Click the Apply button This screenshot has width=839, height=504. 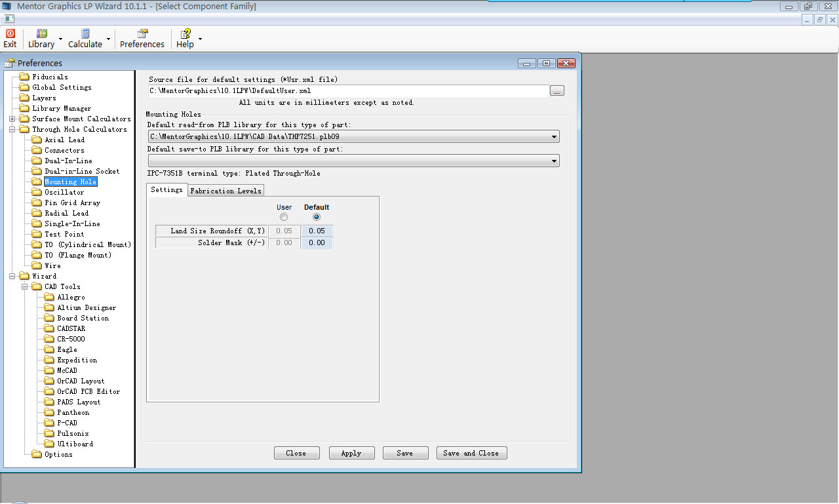[x=351, y=453]
